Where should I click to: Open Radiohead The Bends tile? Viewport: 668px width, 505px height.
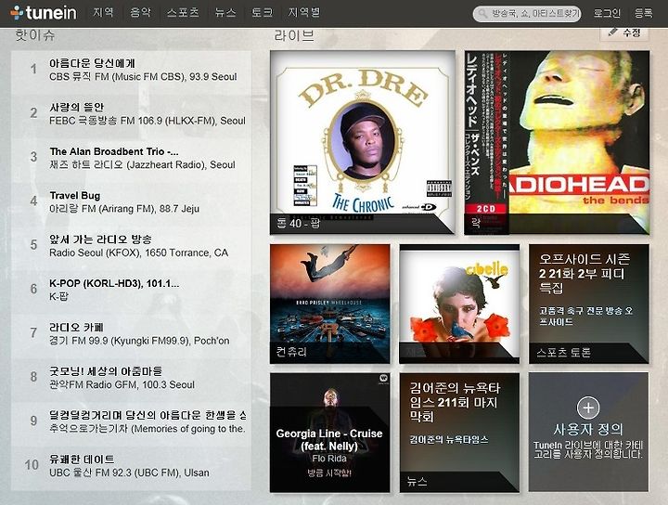tap(557, 142)
